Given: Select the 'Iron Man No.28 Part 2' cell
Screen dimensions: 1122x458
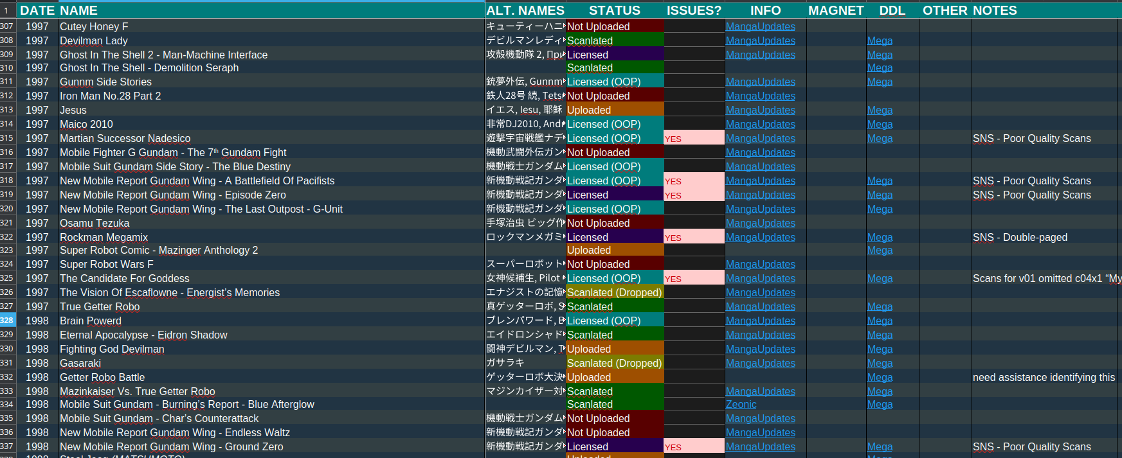Looking at the screenshot, I should click(271, 96).
